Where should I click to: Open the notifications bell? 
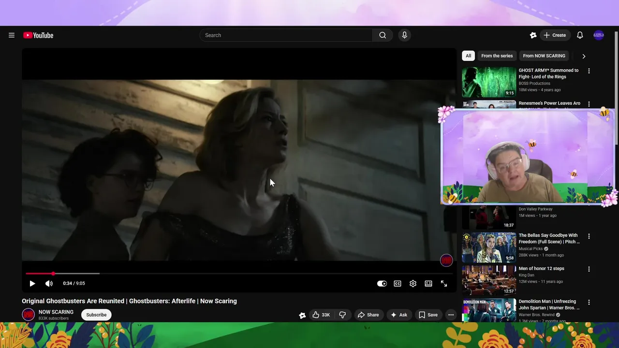point(580,35)
